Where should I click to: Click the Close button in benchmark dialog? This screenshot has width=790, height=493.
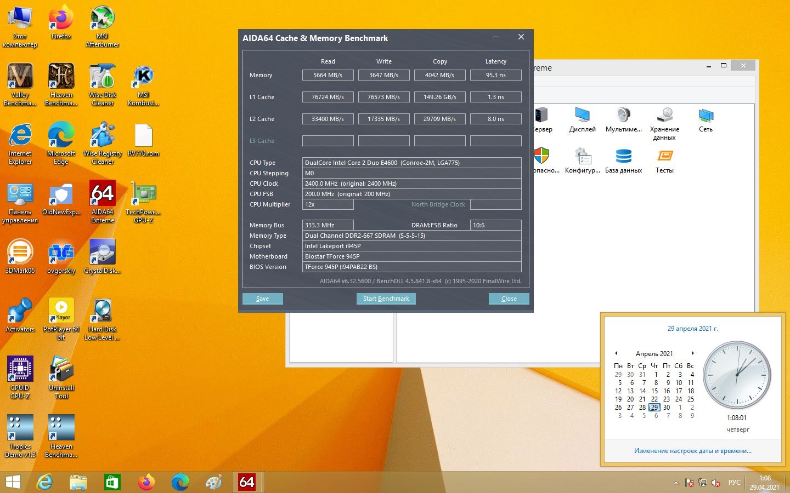[509, 299]
